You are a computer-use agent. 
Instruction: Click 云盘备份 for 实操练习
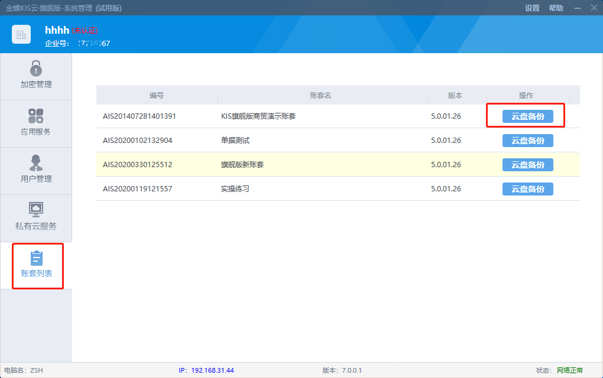coord(527,189)
